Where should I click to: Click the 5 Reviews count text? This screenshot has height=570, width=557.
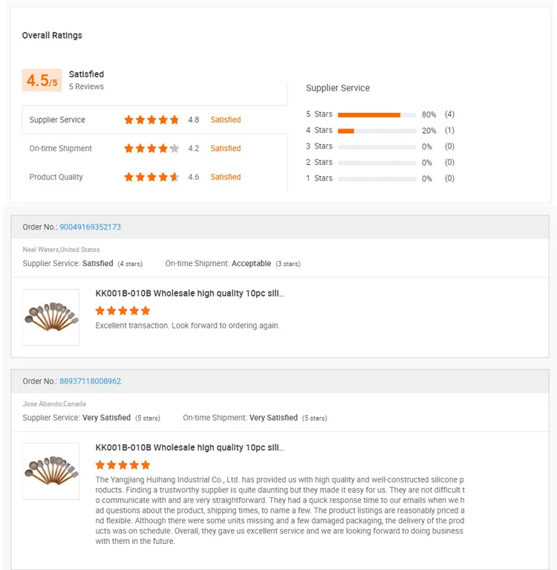86,87
